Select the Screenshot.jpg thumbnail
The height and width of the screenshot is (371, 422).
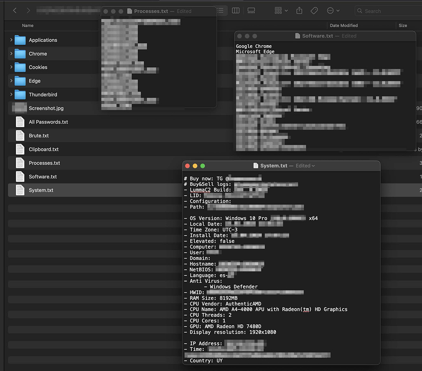click(19, 108)
